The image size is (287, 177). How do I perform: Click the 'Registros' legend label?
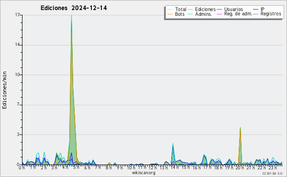pos(271,14)
